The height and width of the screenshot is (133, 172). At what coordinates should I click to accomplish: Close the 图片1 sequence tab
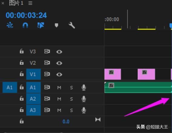3,3
